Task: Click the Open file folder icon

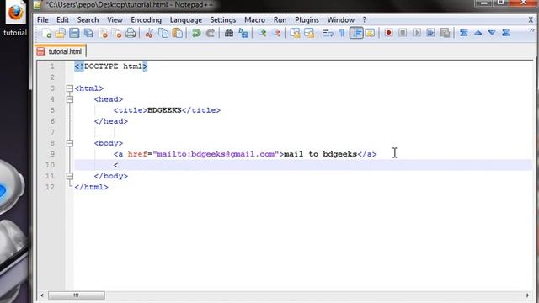Action: (x=60, y=33)
